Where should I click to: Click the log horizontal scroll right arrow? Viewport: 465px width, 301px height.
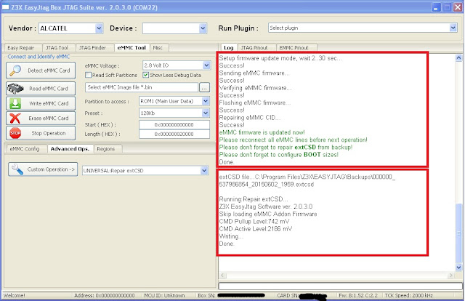pos(450,276)
